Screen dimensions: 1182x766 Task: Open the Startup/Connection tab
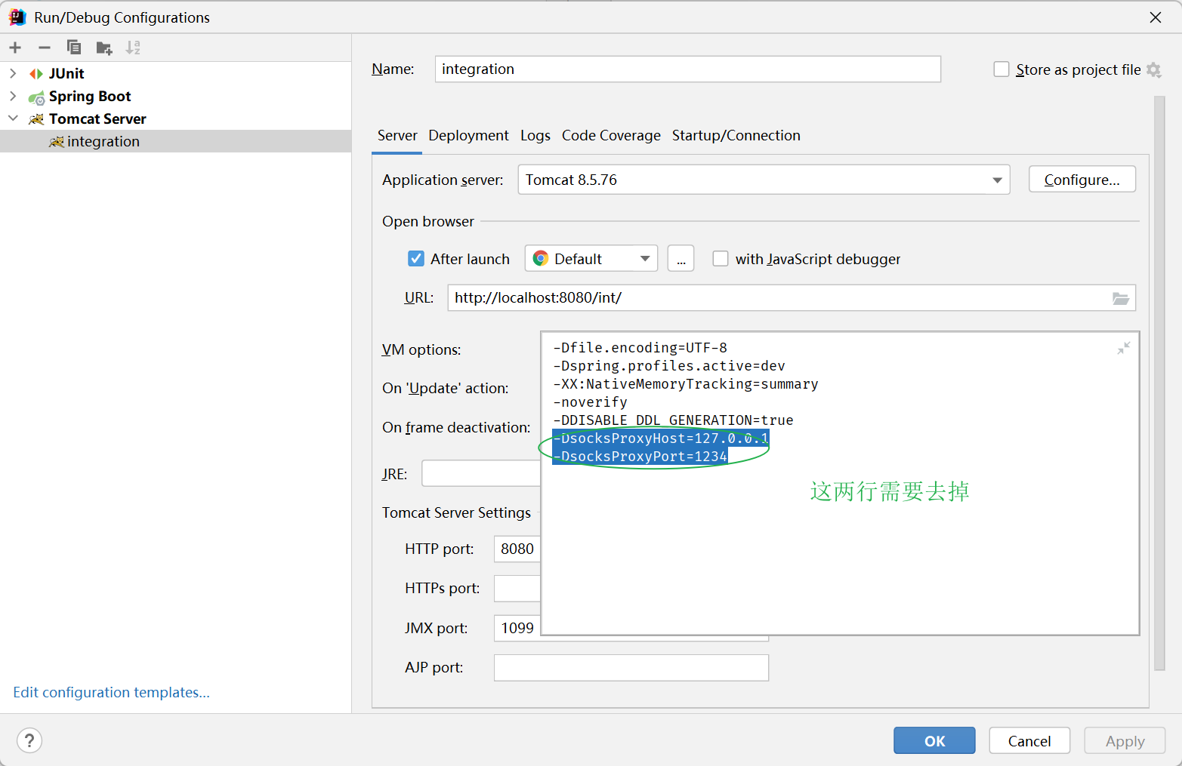click(x=736, y=135)
